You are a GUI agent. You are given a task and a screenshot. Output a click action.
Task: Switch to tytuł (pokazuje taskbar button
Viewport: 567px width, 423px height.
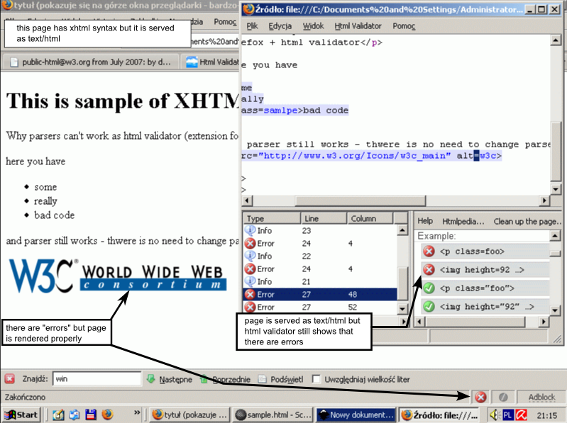click(x=189, y=415)
